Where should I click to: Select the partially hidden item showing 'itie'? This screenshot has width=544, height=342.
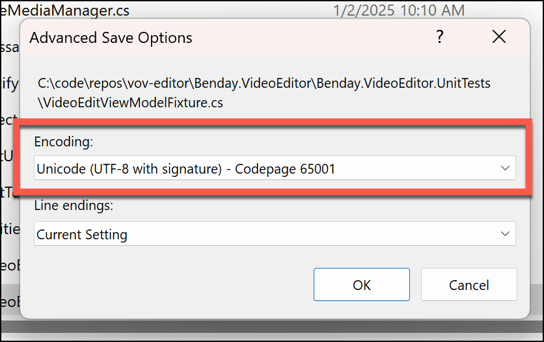(x=10, y=229)
